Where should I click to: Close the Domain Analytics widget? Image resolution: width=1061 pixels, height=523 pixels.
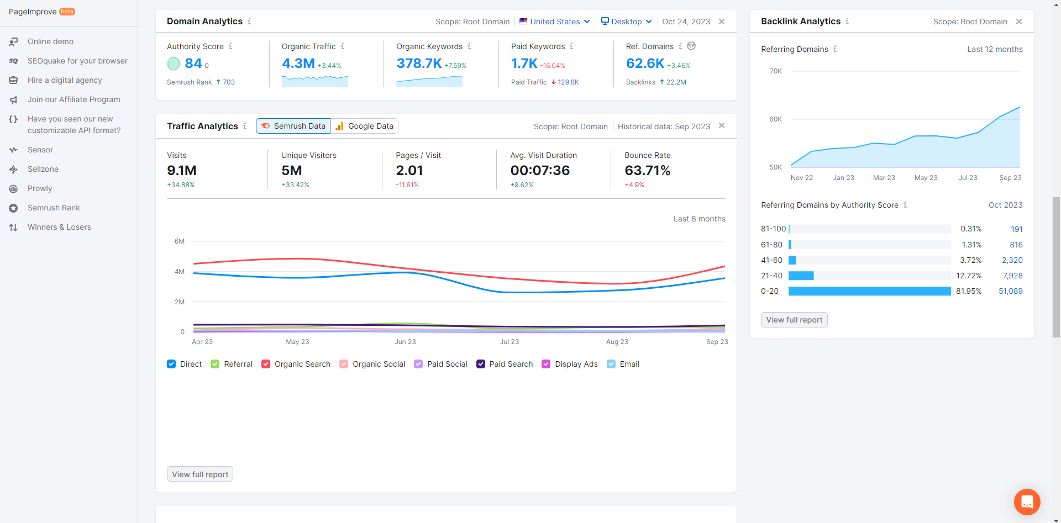722,22
